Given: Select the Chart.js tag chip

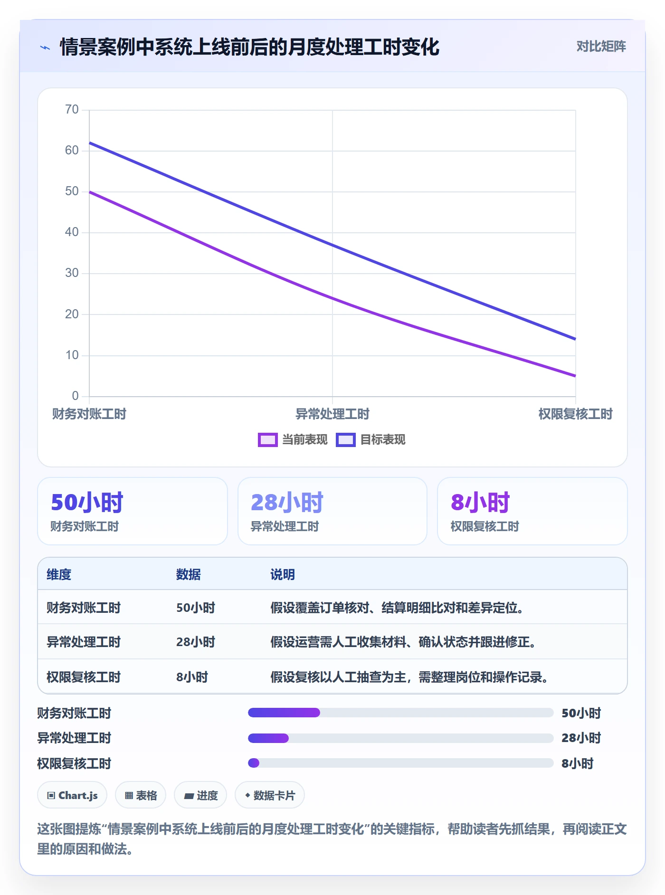Looking at the screenshot, I should tap(72, 795).
